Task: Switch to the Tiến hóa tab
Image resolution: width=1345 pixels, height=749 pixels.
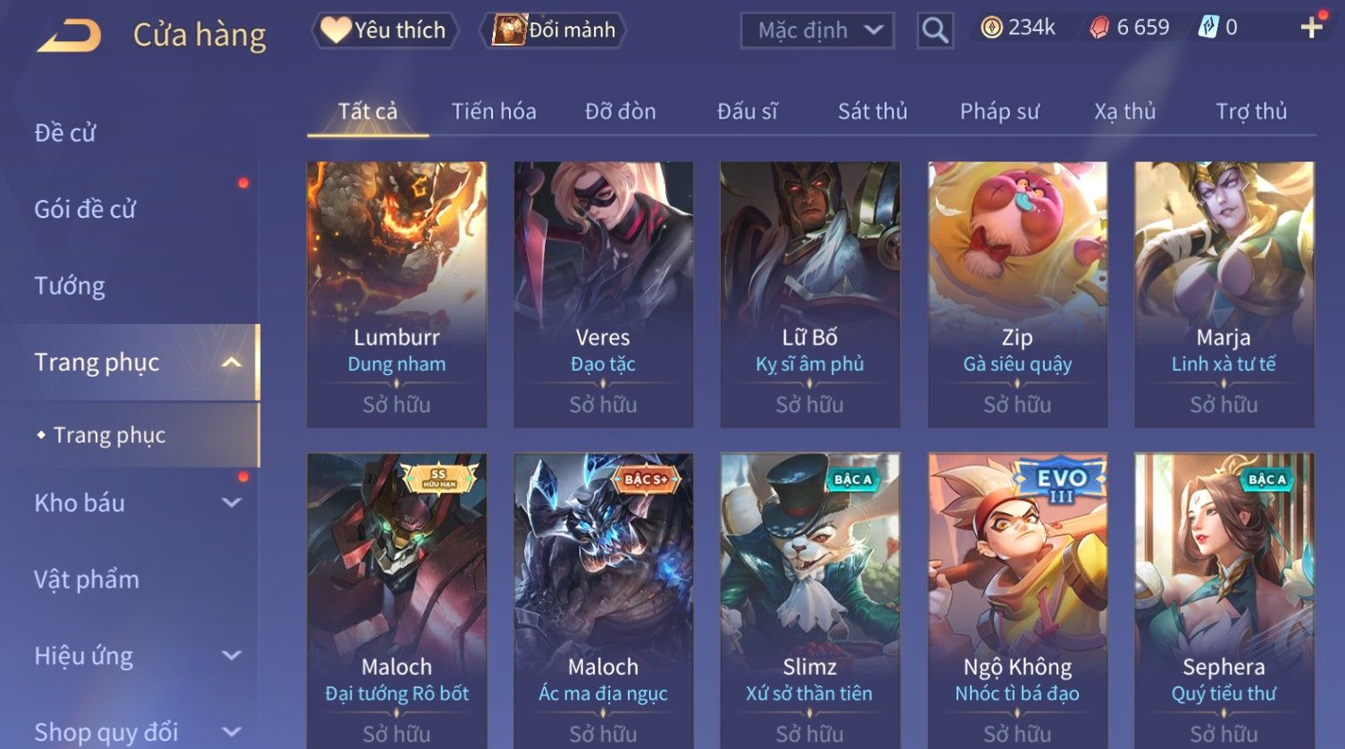Action: coord(494,112)
